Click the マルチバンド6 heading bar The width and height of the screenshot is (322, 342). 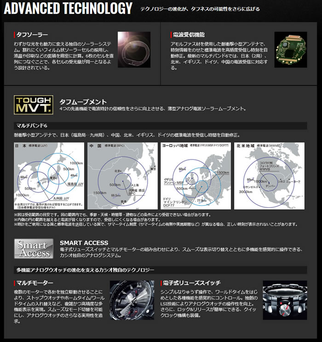tap(161, 125)
